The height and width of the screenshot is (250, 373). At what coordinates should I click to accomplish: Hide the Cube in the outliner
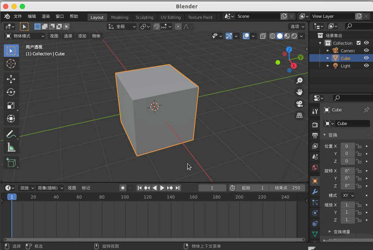[x=366, y=58]
